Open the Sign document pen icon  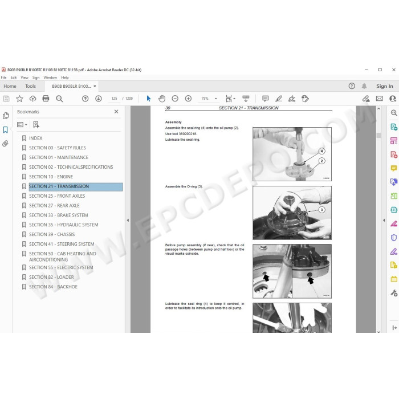pyautogui.click(x=292, y=99)
